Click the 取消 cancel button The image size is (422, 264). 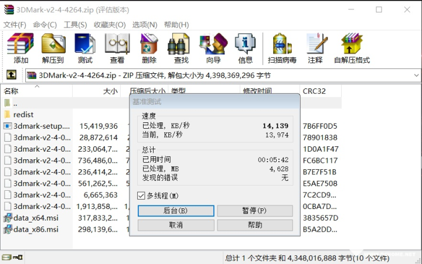(176, 225)
